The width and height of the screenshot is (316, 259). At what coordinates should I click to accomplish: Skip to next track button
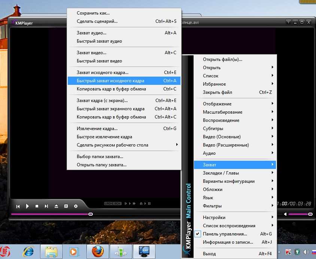pos(46,206)
